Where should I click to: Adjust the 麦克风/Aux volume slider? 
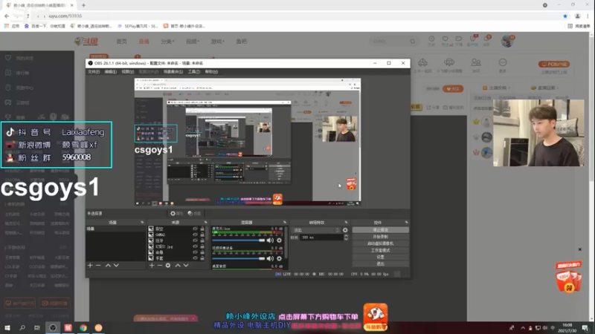[238, 240]
